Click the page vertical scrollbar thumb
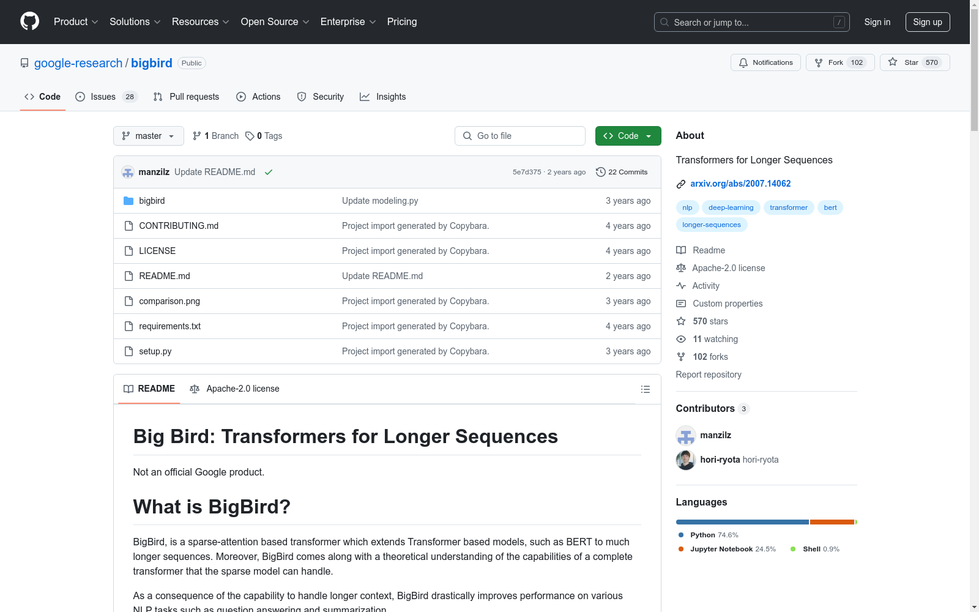 (x=974, y=70)
